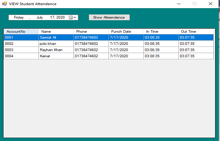Image resolution: width=220 pixels, height=141 pixels.
Task: Sort by the In Time column header
Action: click(161, 32)
